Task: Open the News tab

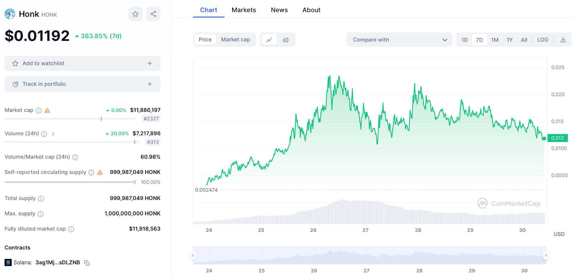Action: click(279, 10)
